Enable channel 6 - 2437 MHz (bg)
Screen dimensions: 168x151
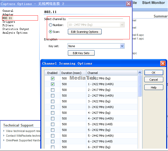tap(53, 147)
